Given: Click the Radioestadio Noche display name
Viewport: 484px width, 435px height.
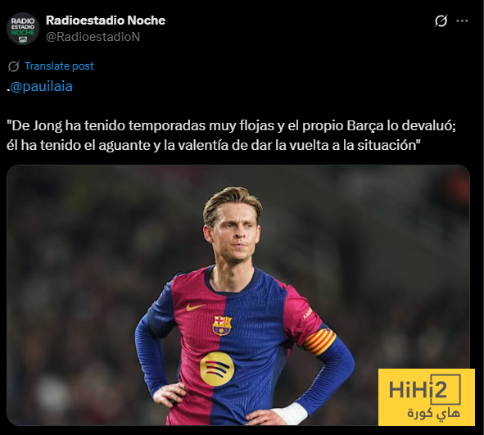Looking at the screenshot, I should (x=106, y=20).
